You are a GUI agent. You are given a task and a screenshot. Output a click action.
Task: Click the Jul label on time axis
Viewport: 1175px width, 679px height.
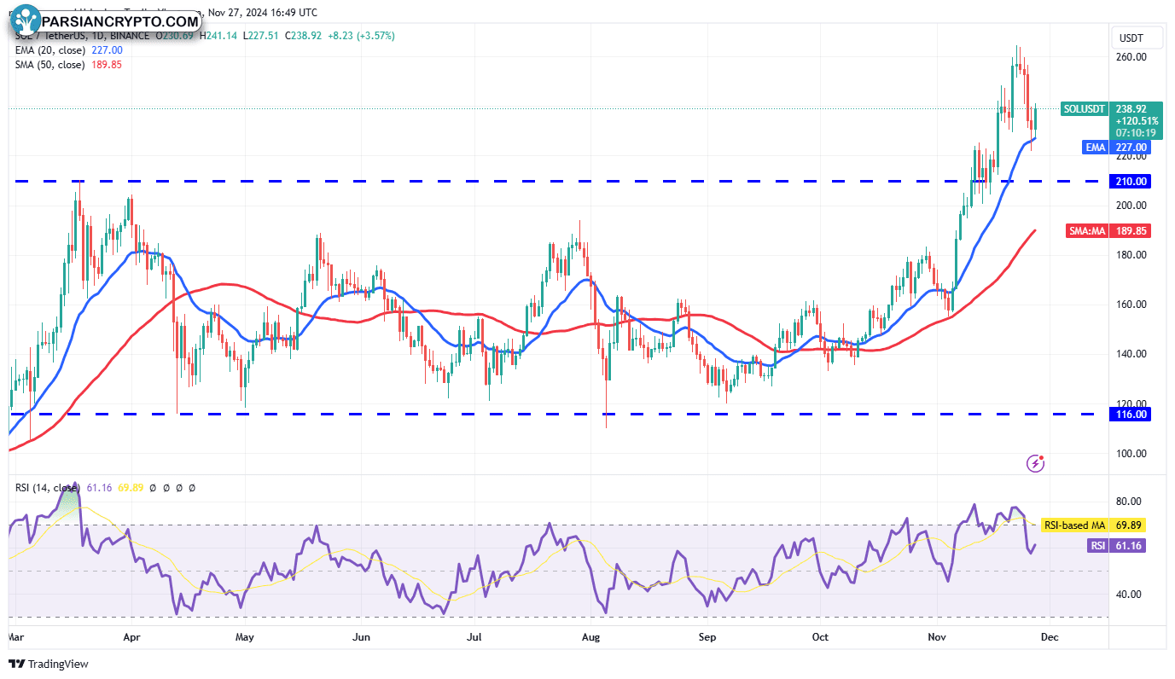coord(474,637)
